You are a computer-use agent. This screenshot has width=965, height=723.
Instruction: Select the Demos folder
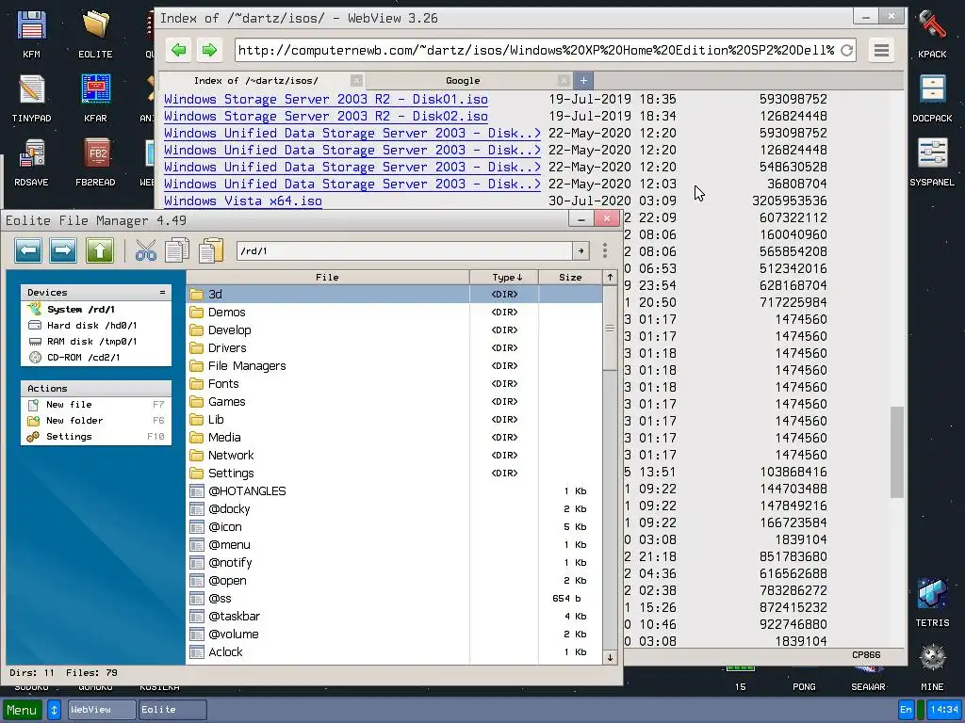point(394,313)
